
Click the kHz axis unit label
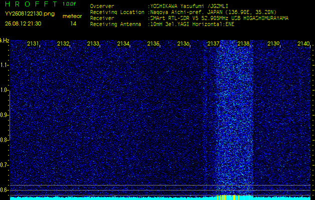(5, 40)
